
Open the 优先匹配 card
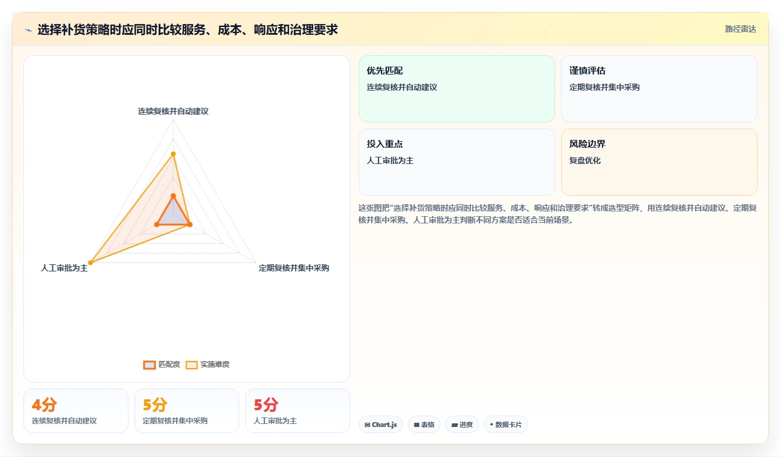click(x=457, y=89)
